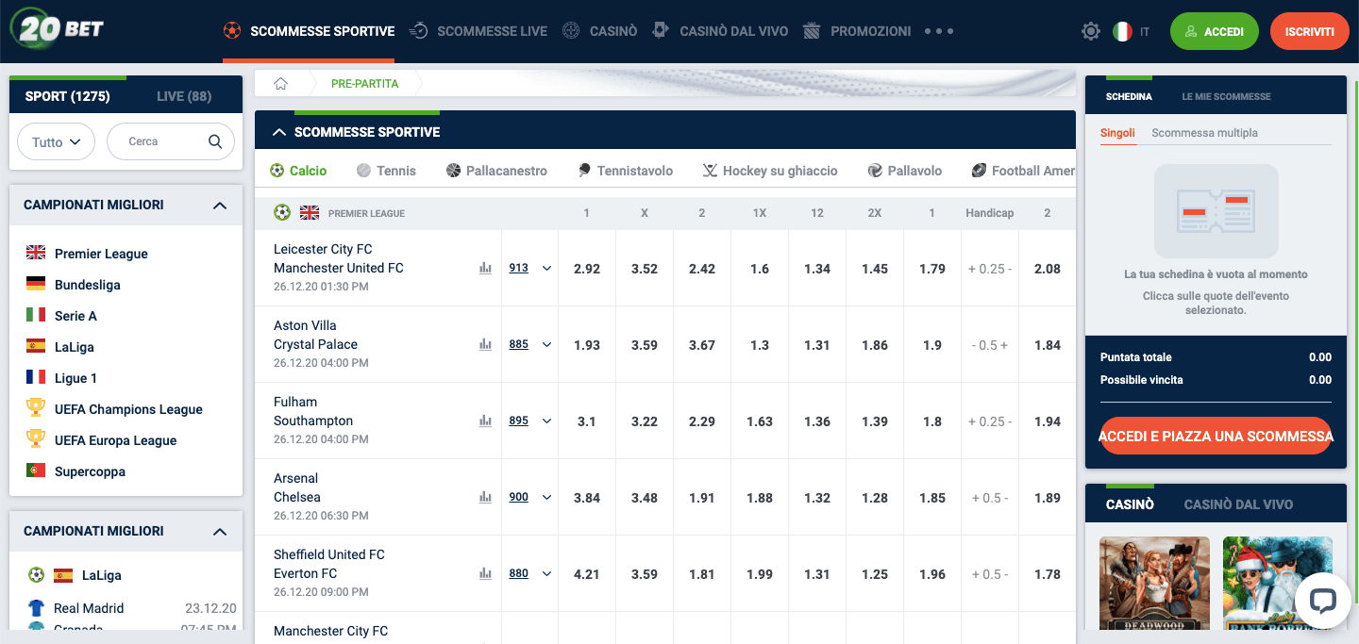Viewport: 1359px width, 644px height.
Task: Click the UEFA Champions League trophy icon
Action: pos(36,408)
